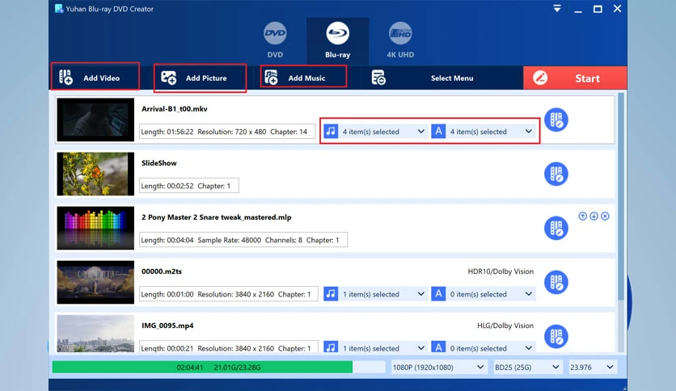Switch to the 4K UHD tab
The image size is (676, 391).
[x=400, y=40]
